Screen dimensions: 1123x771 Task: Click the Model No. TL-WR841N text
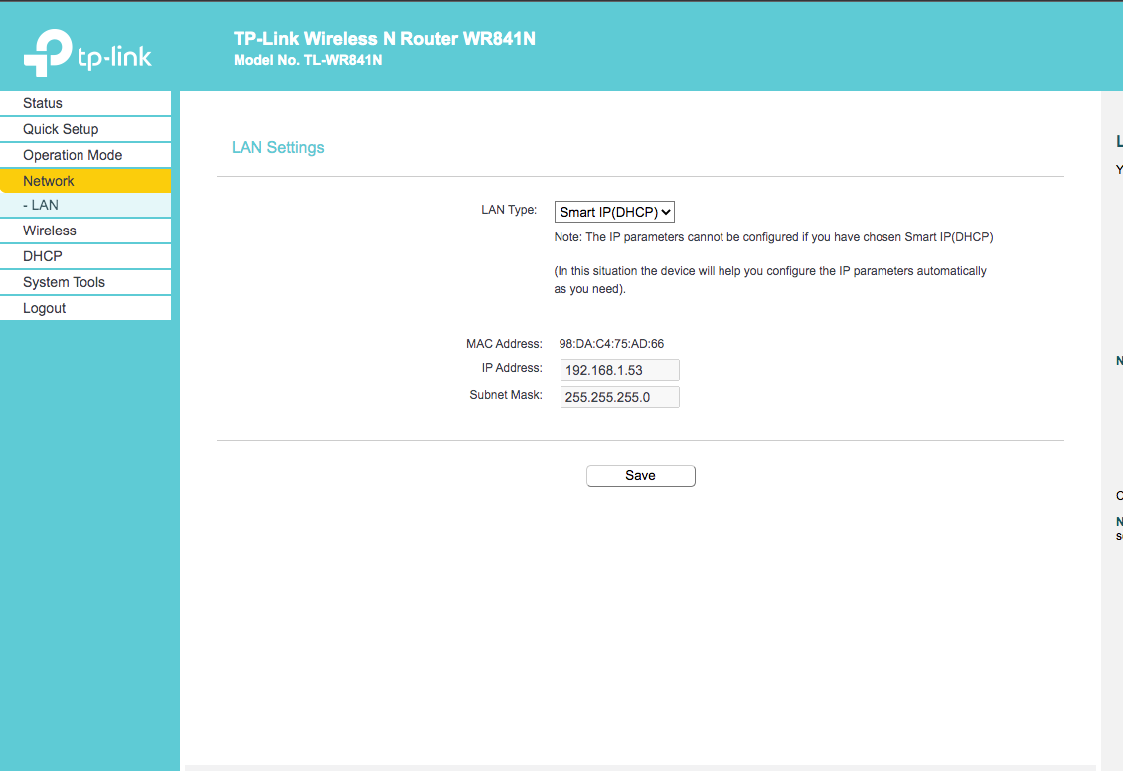[307, 61]
